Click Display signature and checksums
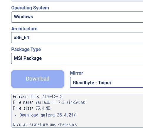The image size is (143, 128). point(45,124)
